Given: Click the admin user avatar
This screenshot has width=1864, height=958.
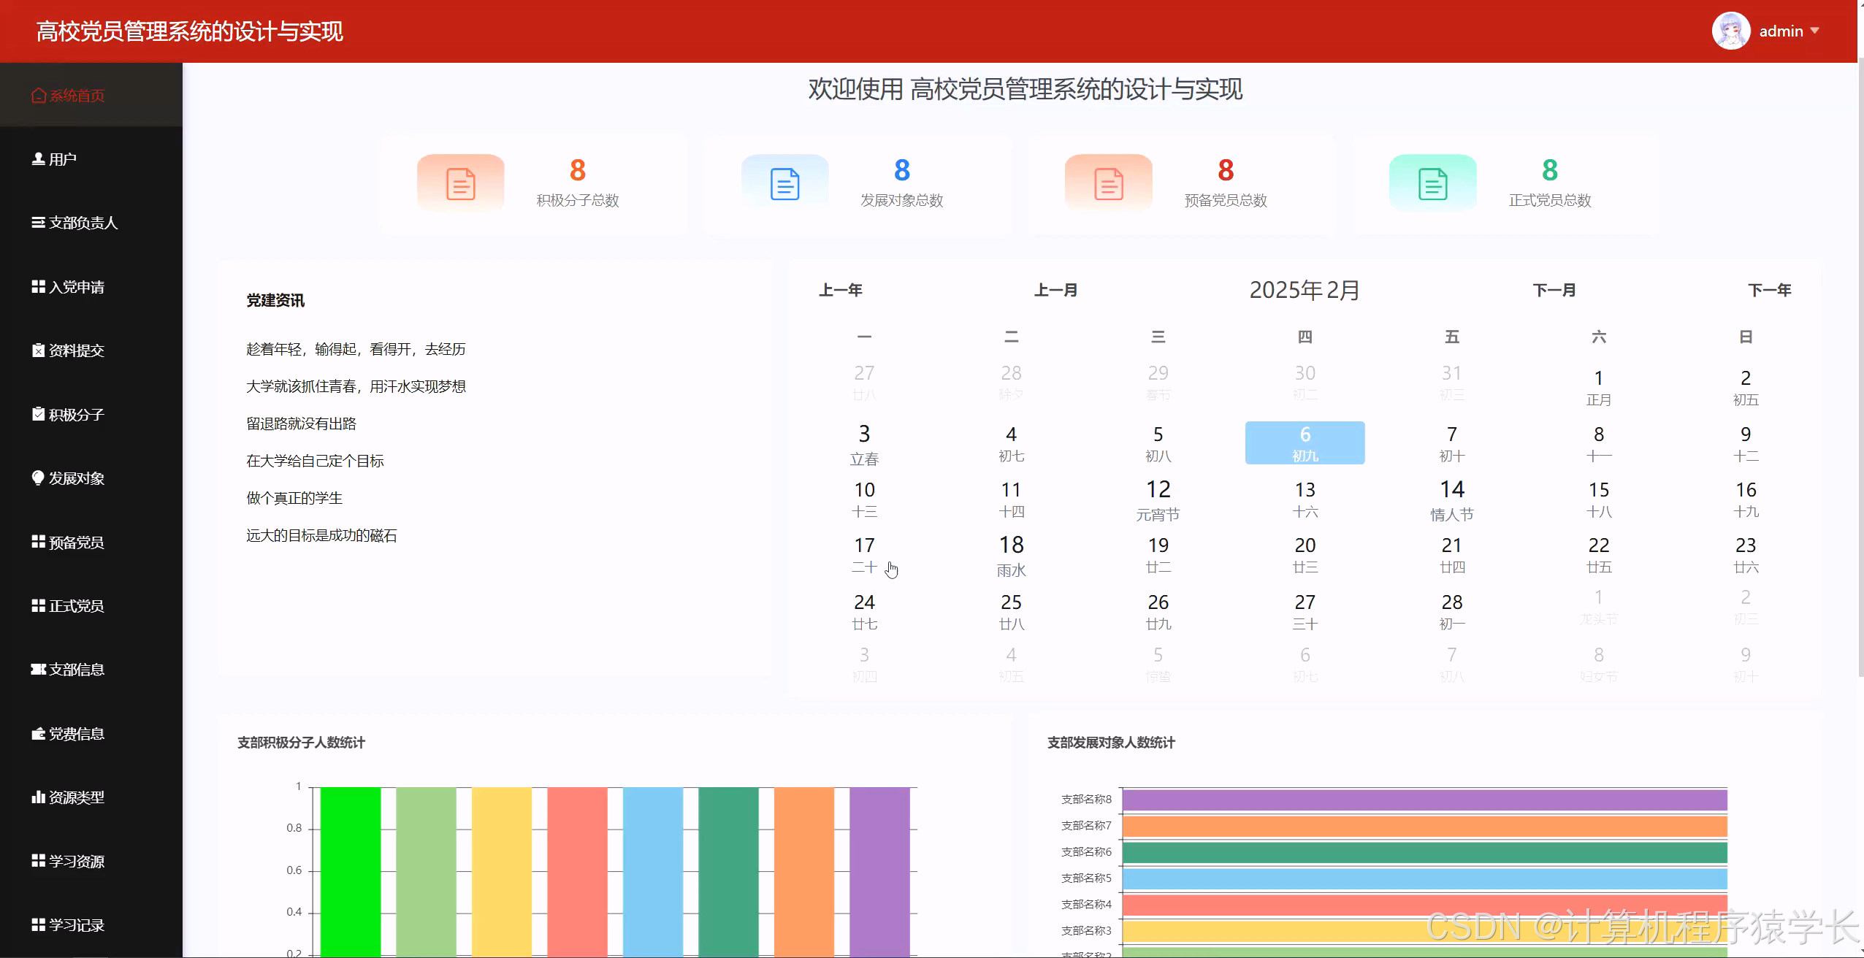Looking at the screenshot, I should [x=1730, y=30].
